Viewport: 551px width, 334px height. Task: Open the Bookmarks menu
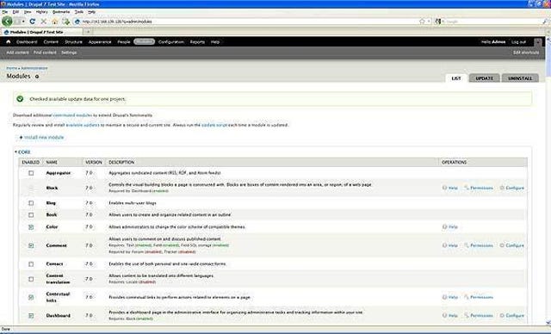[61, 11]
